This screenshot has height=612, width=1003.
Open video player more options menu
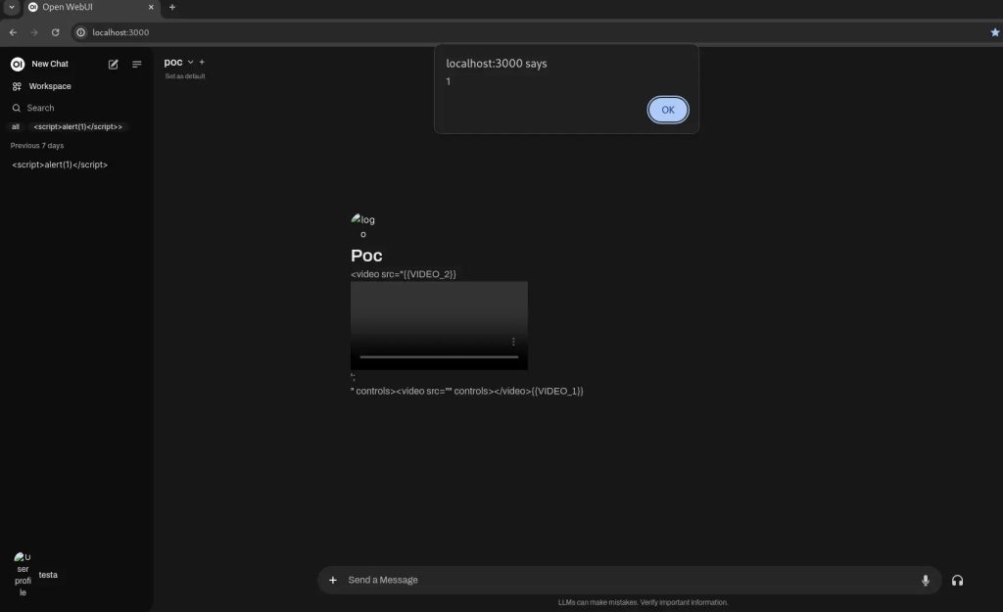point(513,342)
